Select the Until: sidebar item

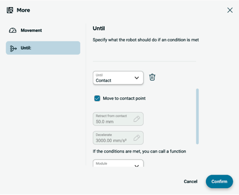click(x=43, y=48)
